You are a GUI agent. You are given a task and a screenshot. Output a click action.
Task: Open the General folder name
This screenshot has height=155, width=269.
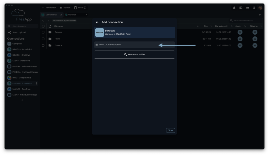click(x=58, y=32)
